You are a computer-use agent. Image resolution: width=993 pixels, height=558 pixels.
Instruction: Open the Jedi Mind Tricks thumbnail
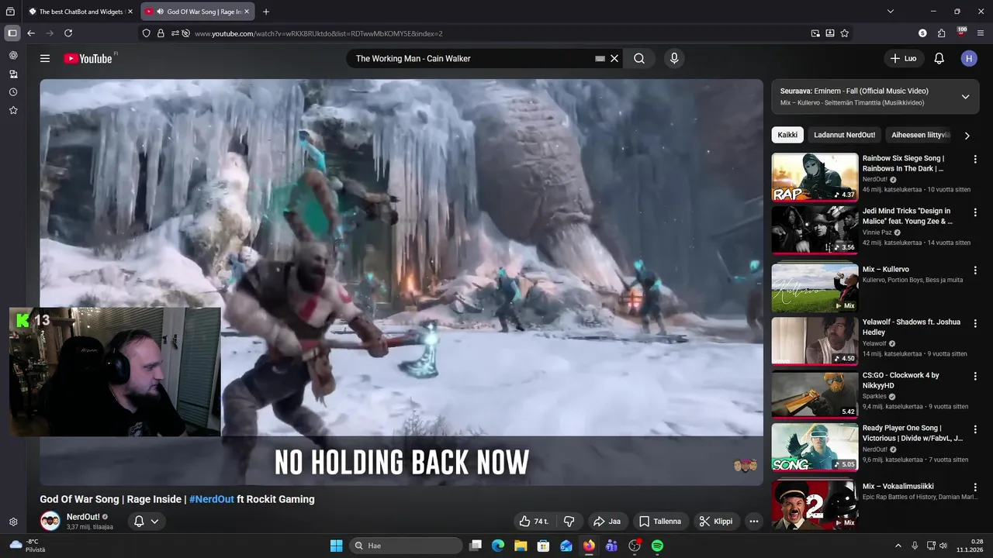pos(815,229)
